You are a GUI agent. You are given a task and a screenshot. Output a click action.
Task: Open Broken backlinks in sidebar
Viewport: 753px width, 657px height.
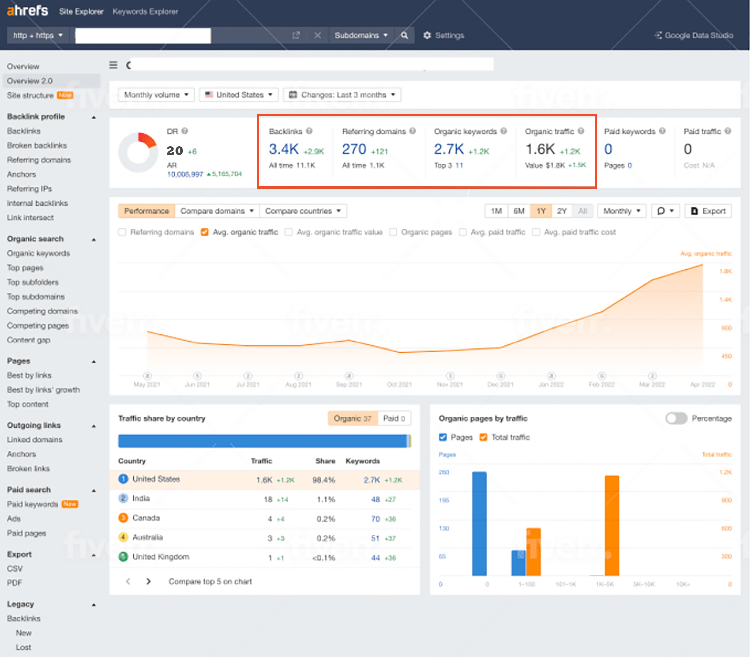pos(37,145)
